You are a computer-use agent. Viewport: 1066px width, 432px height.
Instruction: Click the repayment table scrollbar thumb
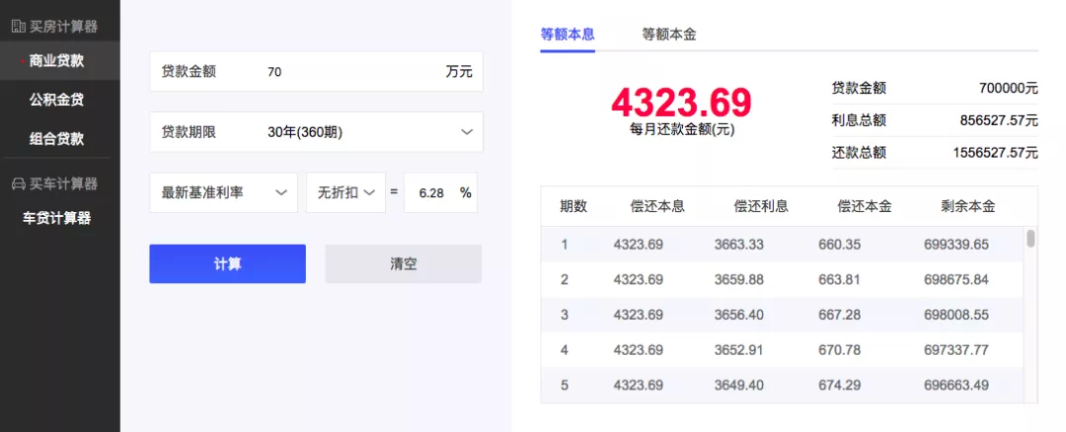click(x=1030, y=239)
